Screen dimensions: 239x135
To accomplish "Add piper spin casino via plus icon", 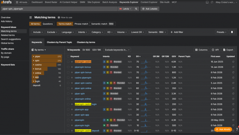I will tap(72, 83).
